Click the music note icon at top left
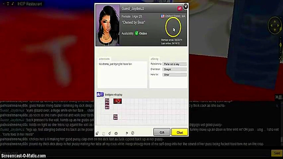This screenshot has width=283, height=159. tap(13, 4)
